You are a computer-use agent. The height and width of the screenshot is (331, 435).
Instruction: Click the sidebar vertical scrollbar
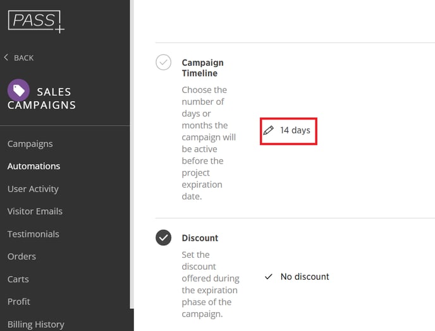pyautogui.click(x=132, y=154)
